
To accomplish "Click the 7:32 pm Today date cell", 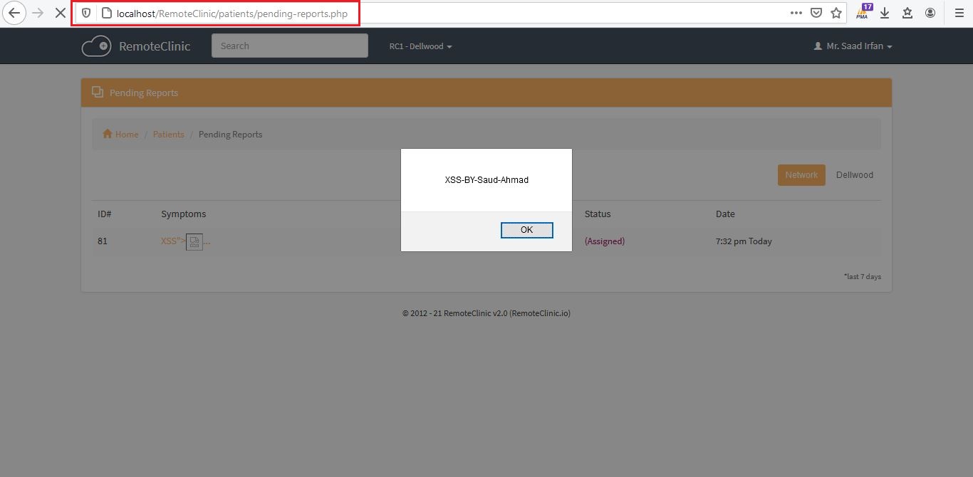I will 744,241.
